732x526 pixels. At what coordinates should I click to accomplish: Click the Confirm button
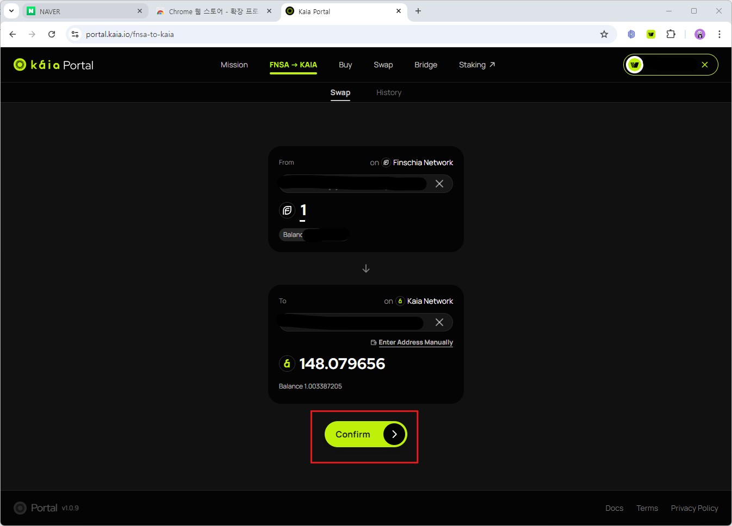[366, 434]
